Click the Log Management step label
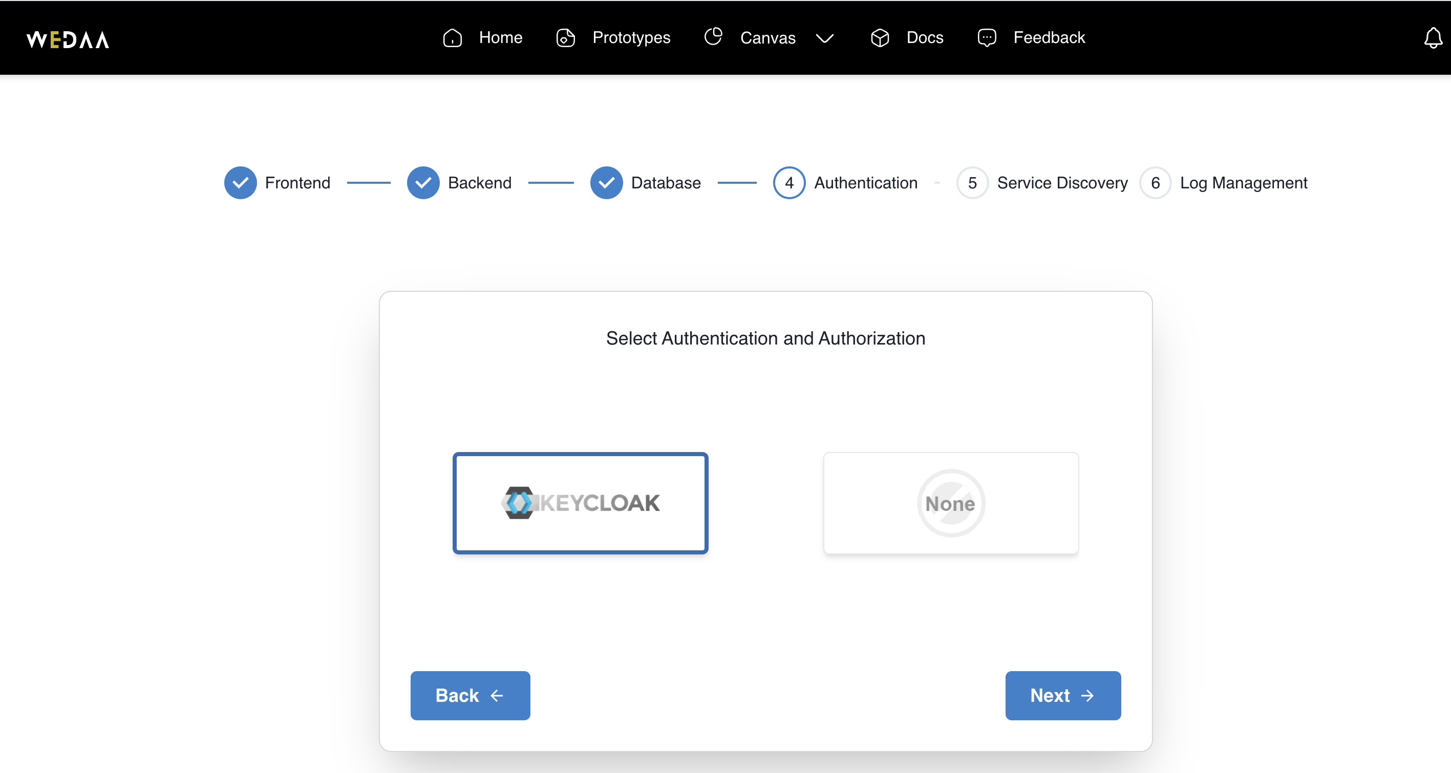Image resolution: width=1451 pixels, height=773 pixels. click(1244, 183)
